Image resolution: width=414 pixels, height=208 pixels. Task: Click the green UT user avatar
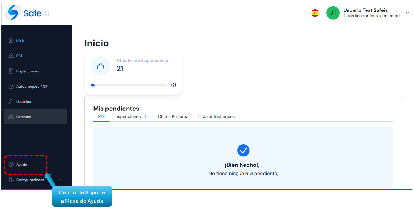333,13
